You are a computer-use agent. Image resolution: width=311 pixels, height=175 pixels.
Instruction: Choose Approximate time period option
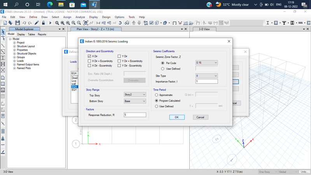(157, 95)
